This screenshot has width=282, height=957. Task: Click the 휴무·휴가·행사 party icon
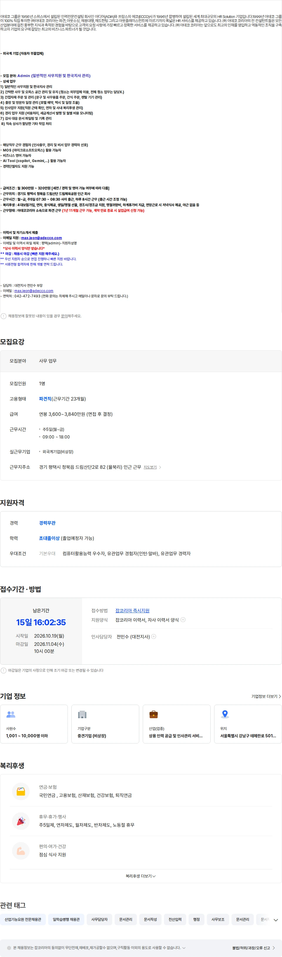click(x=21, y=821)
